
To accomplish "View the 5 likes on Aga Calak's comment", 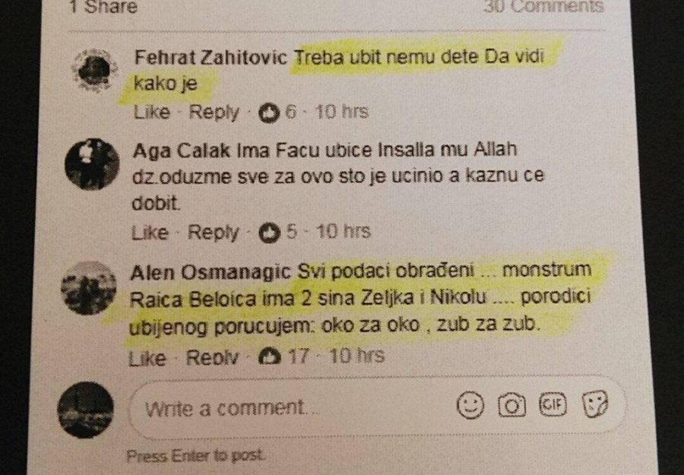I will (278, 232).
